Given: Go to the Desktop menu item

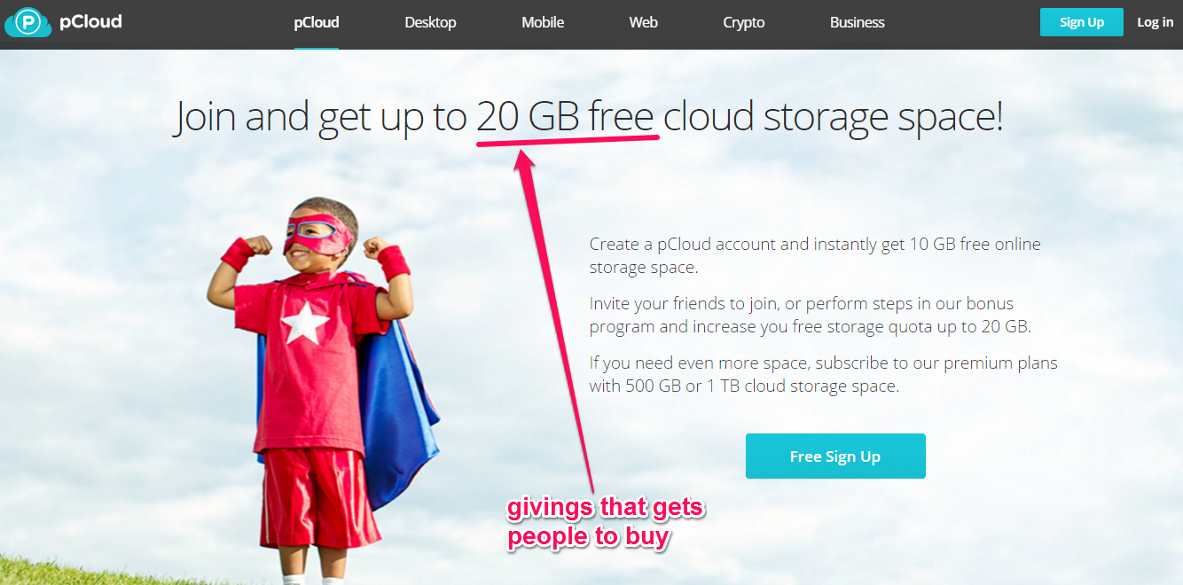Looking at the screenshot, I should coord(430,22).
